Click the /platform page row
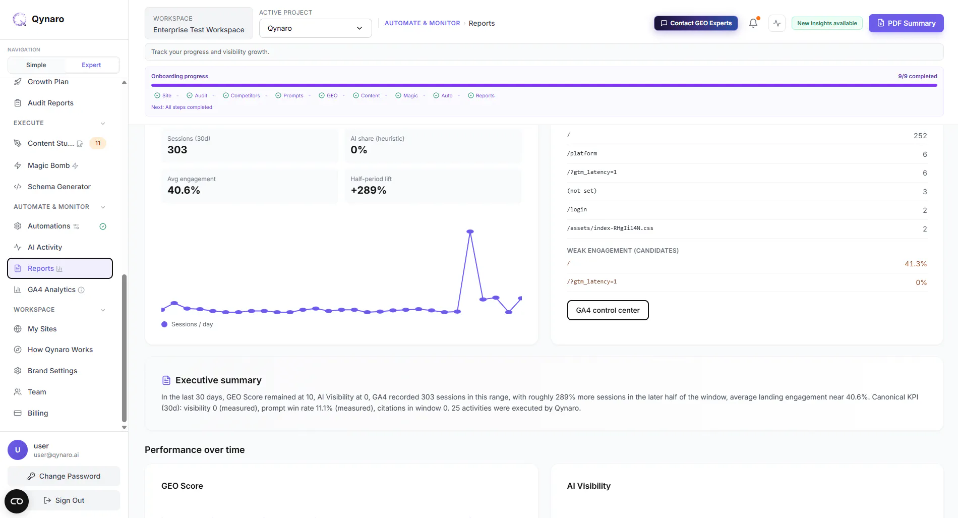Screen dimensions: 958x518 [747, 154]
